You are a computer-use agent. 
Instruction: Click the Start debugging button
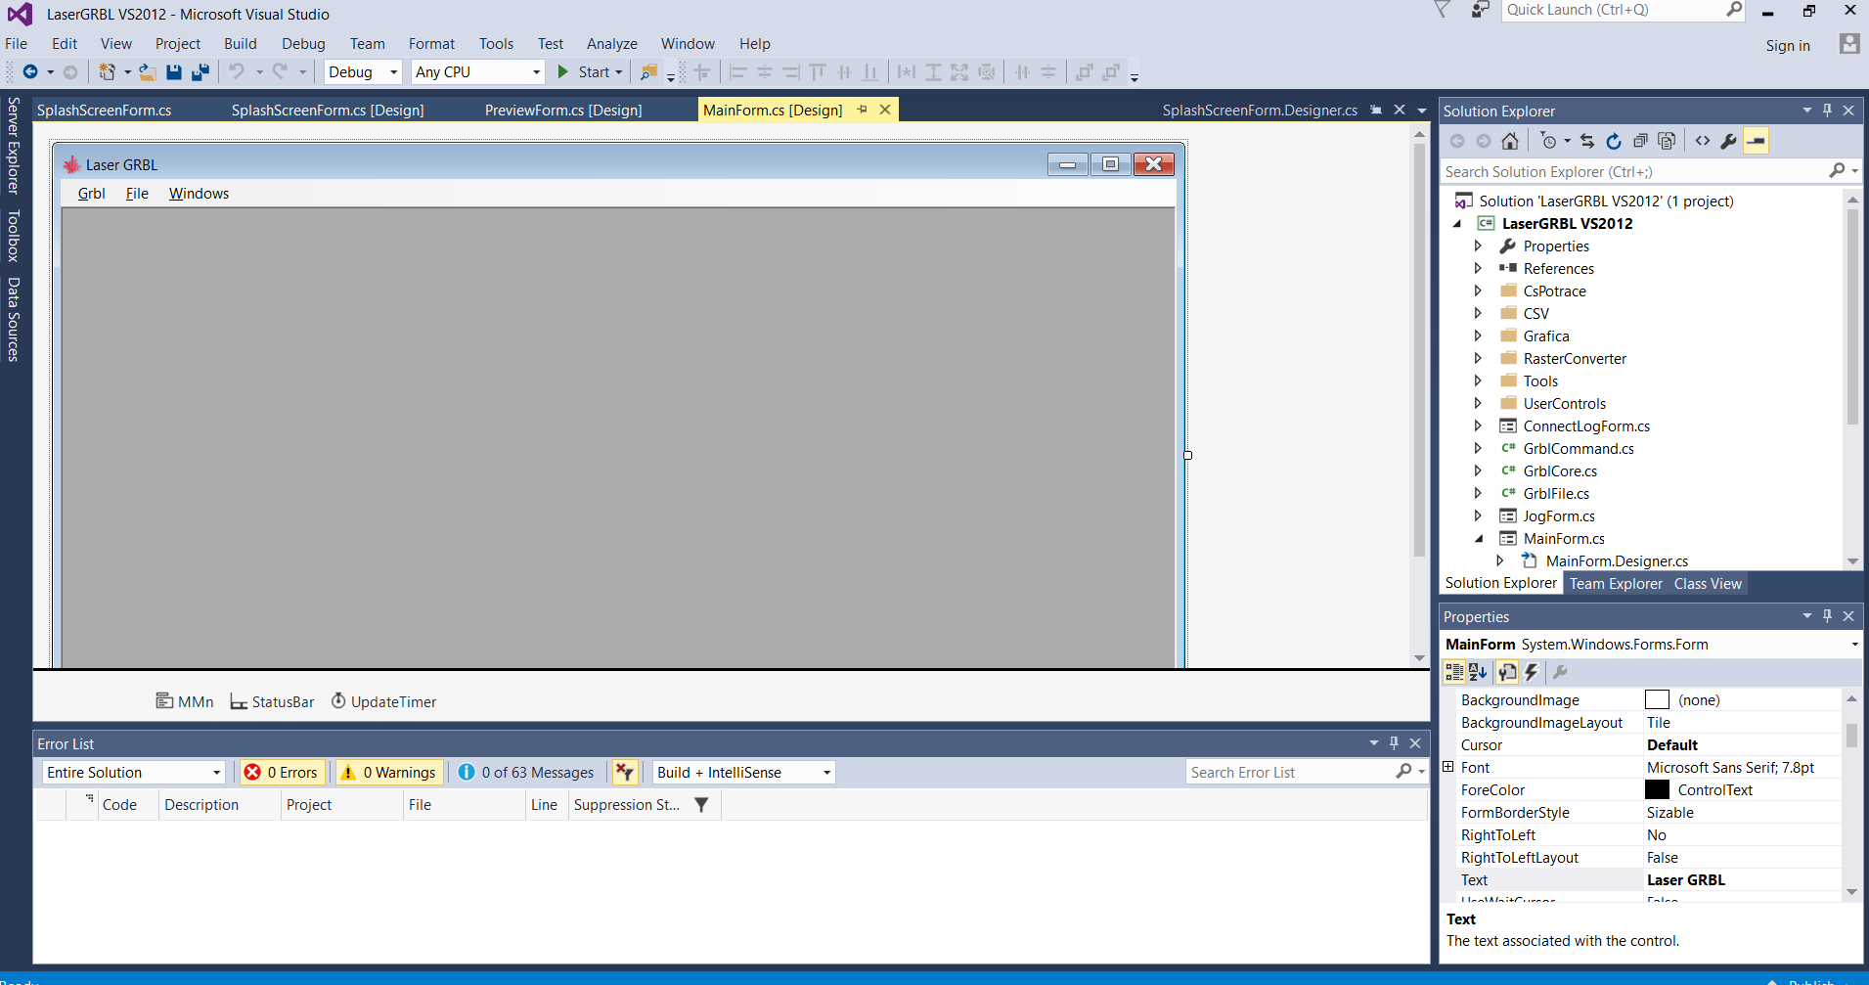(589, 72)
